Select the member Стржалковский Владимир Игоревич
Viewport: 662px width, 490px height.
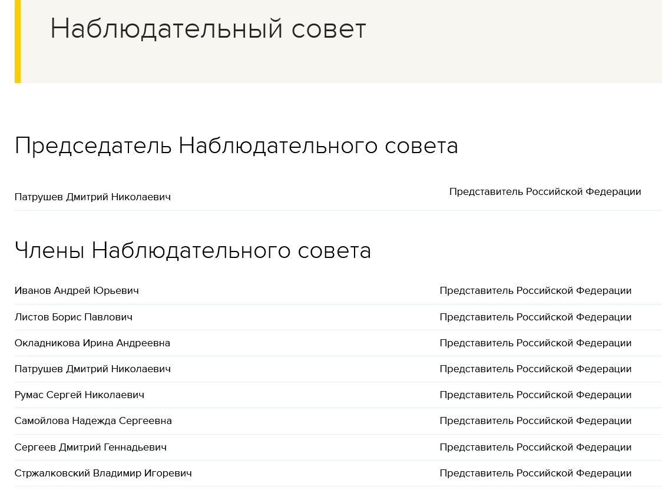pyautogui.click(x=103, y=473)
